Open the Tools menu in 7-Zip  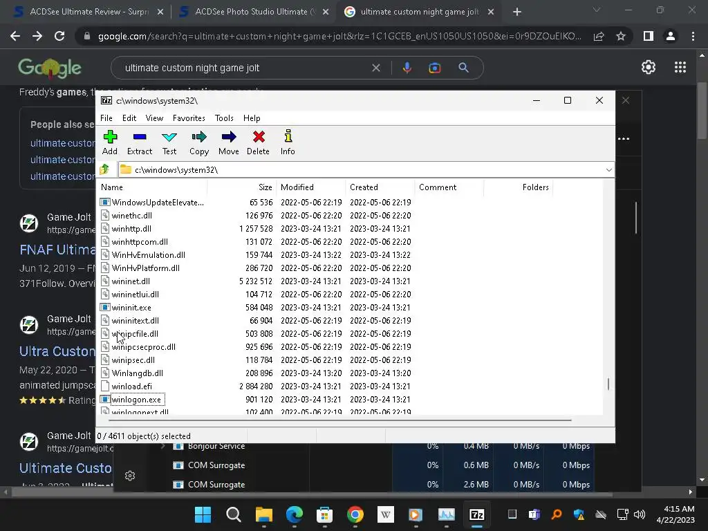[x=224, y=118]
